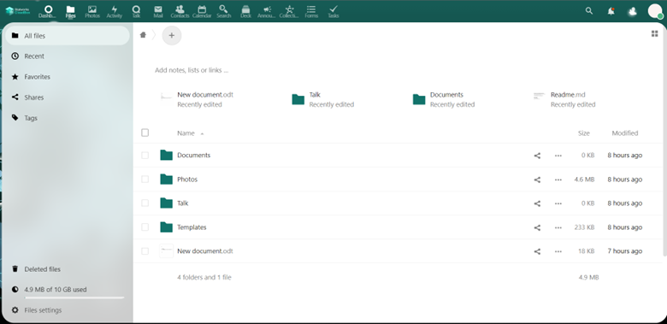Share the Talk folder row
The image size is (667, 324).
click(x=537, y=203)
